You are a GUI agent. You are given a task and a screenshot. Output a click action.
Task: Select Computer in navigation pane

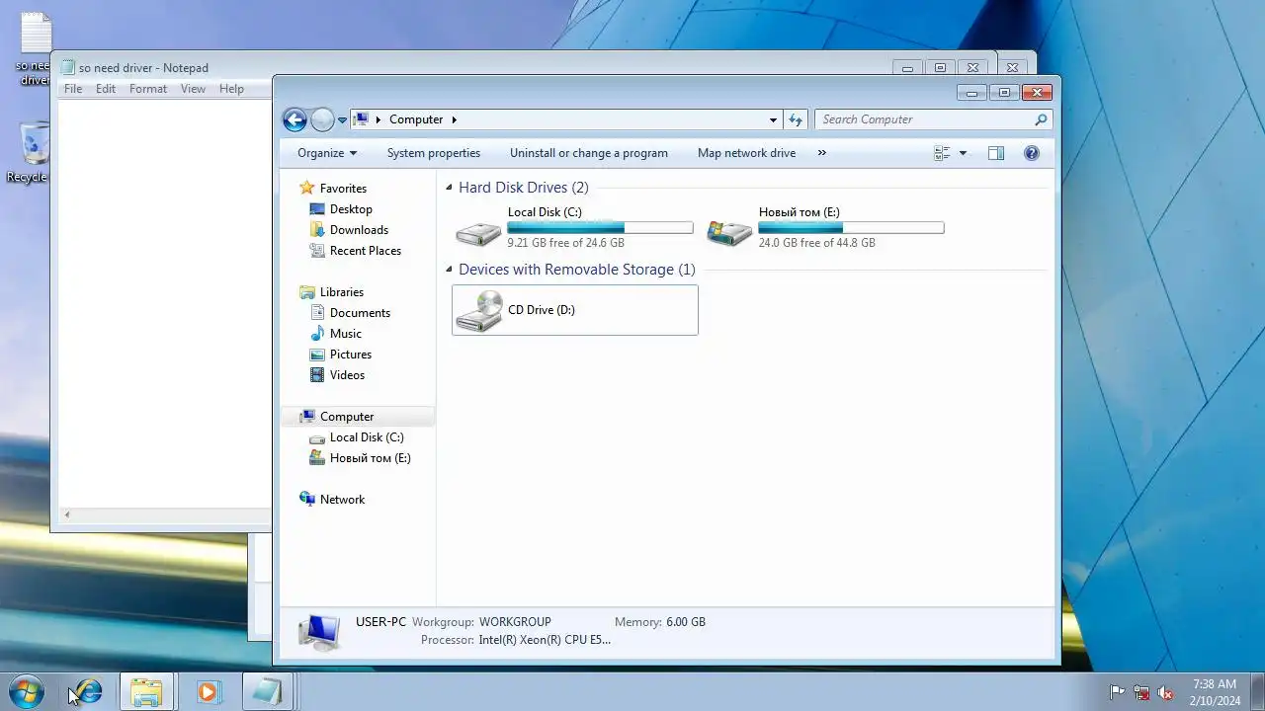(347, 417)
